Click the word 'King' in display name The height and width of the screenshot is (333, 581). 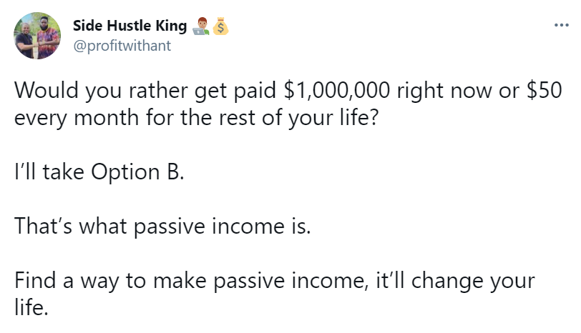171,26
